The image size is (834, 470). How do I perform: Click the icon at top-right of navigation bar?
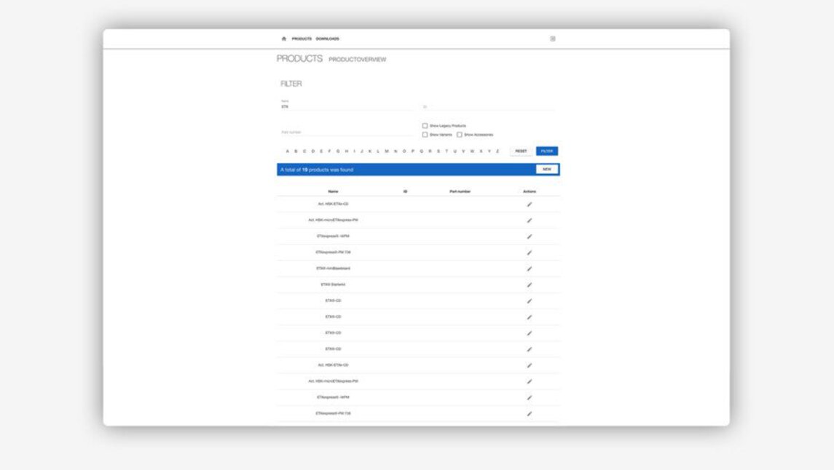point(553,39)
